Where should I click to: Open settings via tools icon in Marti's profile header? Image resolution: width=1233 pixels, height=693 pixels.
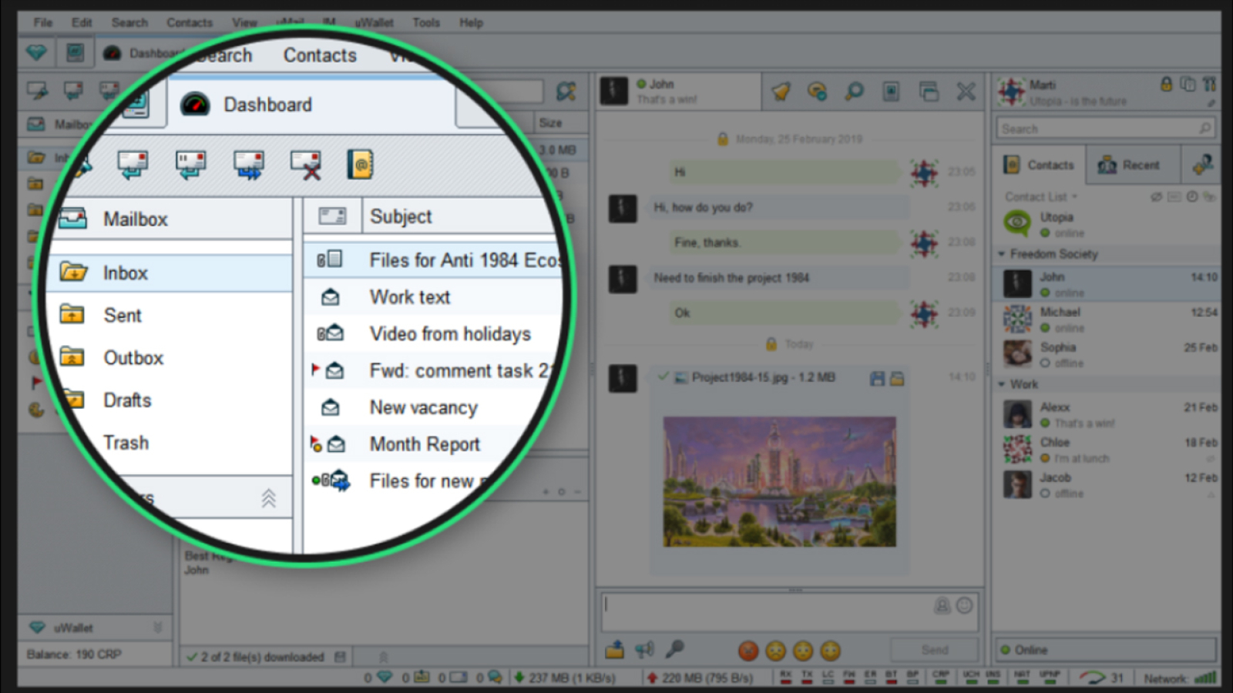pyautogui.click(x=1209, y=84)
